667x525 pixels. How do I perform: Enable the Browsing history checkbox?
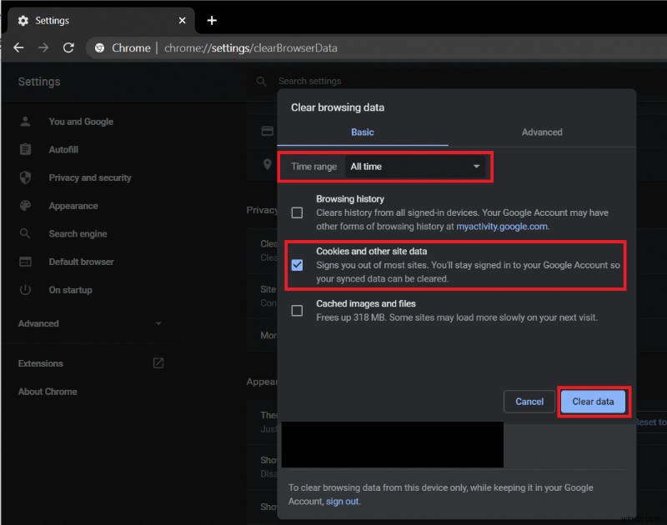pos(297,212)
